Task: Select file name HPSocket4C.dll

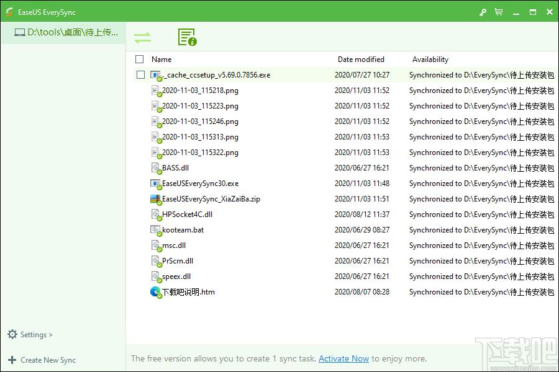Action: tap(187, 215)
